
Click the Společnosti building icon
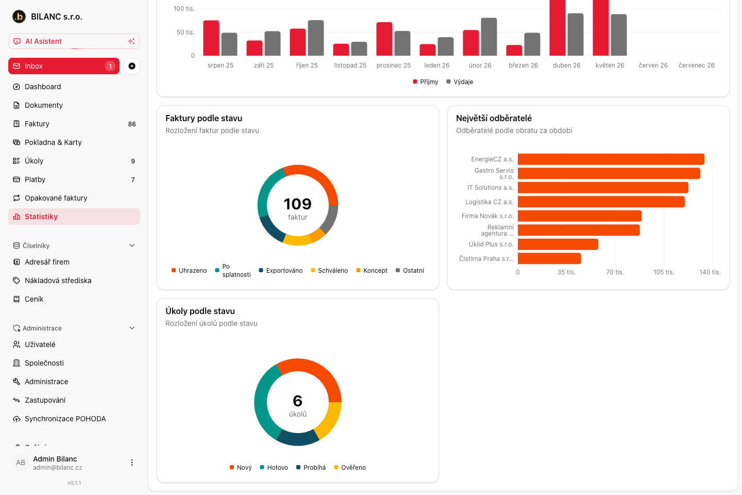tap(16, 363)
